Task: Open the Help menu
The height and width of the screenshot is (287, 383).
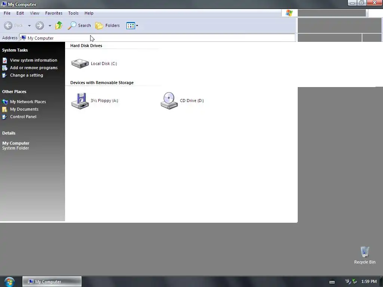Action: 89,13
